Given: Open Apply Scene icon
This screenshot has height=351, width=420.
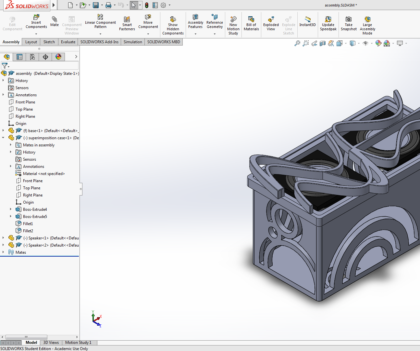Looking at the screenshot, I should click(x=387, y=43).
